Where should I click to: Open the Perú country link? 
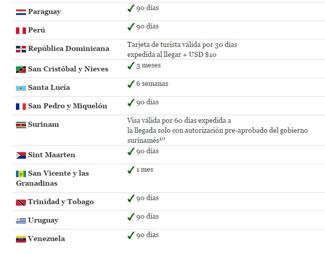tap(36, 30)
